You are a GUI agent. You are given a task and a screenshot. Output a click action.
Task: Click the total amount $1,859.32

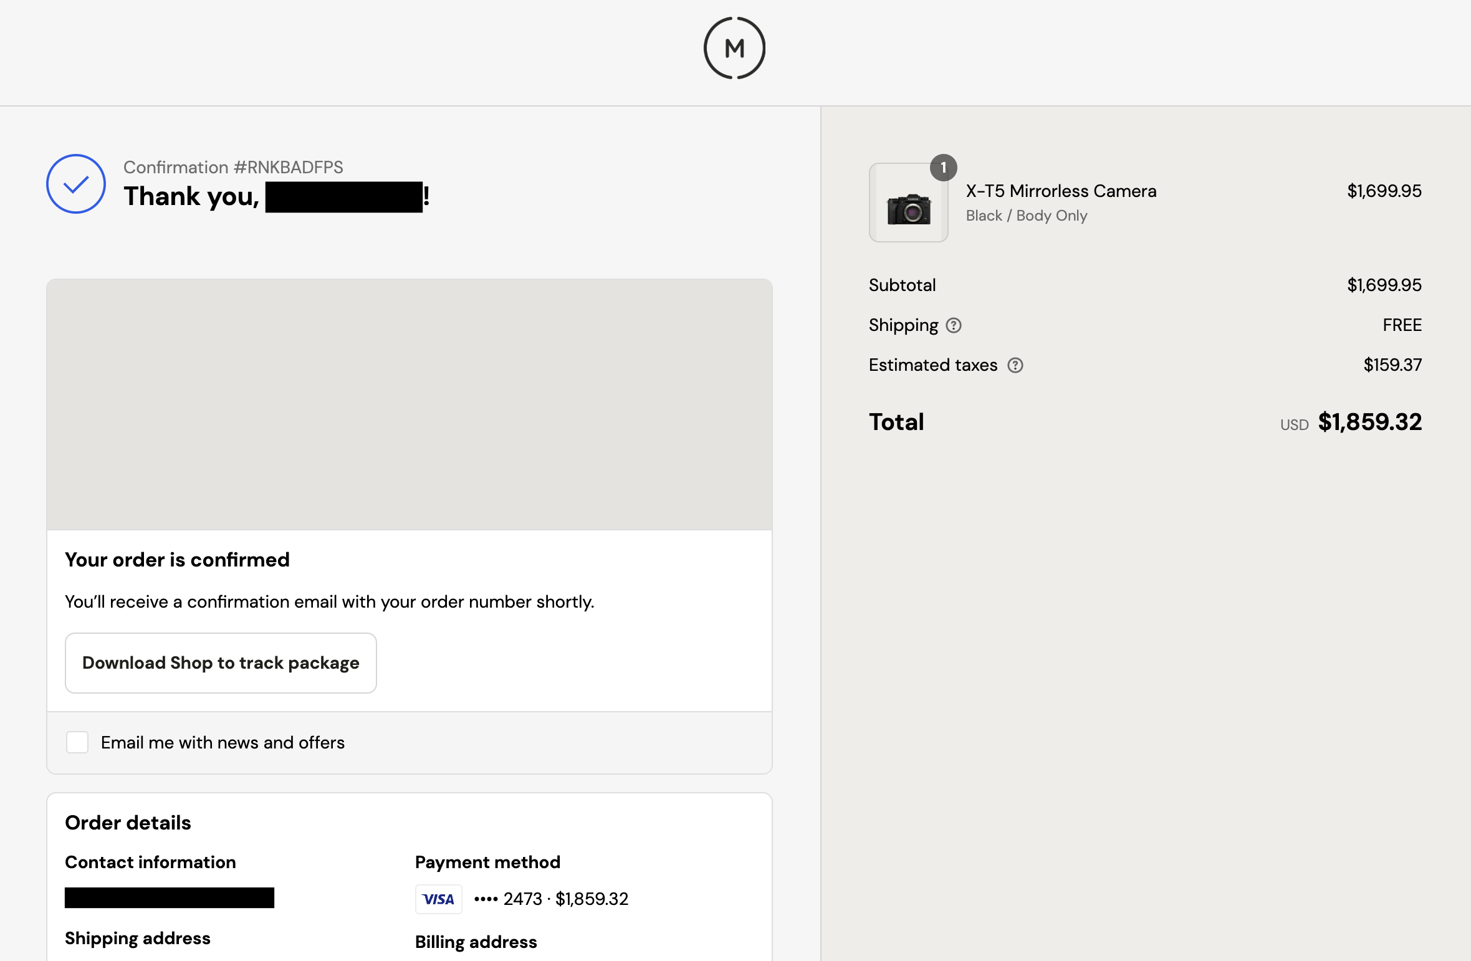1370,422
